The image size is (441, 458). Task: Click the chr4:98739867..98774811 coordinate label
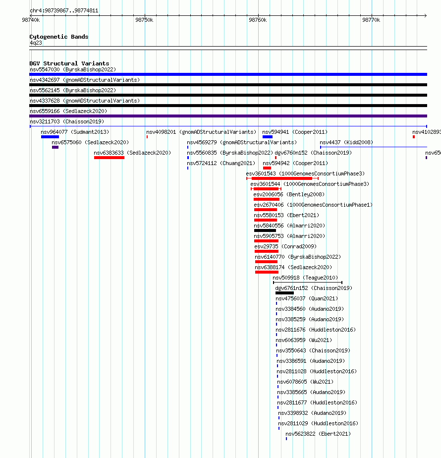(x=64, y=10)
